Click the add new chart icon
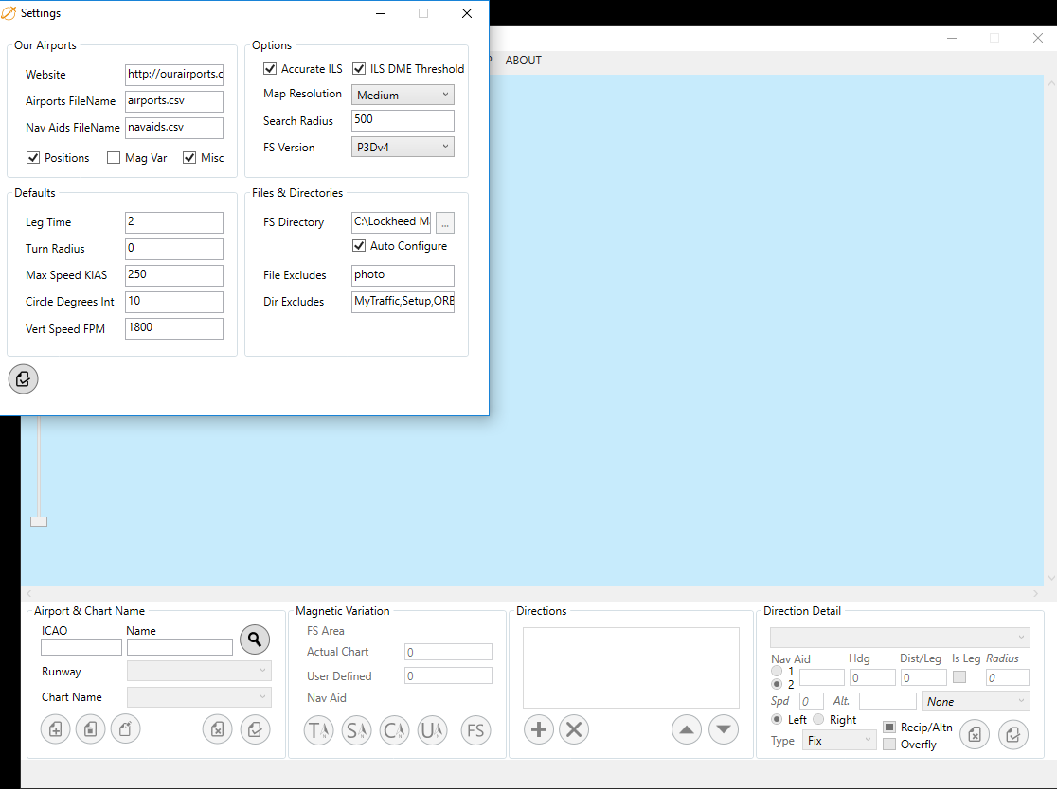Screen dimensions: 1057x789 click(x=55, y=729)
